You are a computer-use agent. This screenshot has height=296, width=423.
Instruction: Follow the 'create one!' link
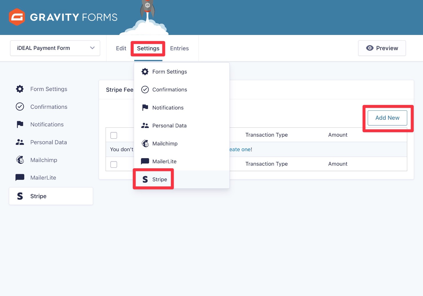241,149
